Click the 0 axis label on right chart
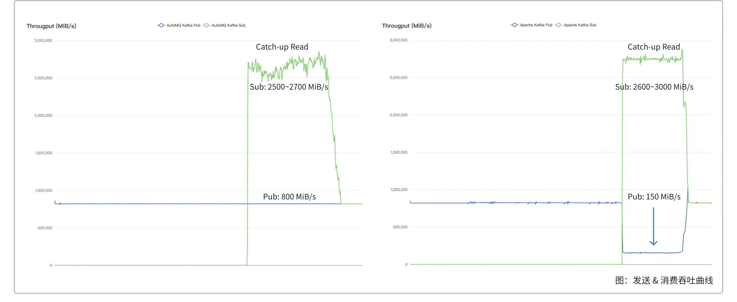 click(x=406, y=264)
